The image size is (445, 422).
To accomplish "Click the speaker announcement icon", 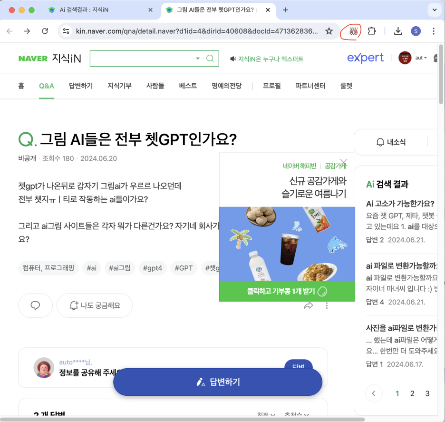I will pyautogui.click(x=233, y=59).
